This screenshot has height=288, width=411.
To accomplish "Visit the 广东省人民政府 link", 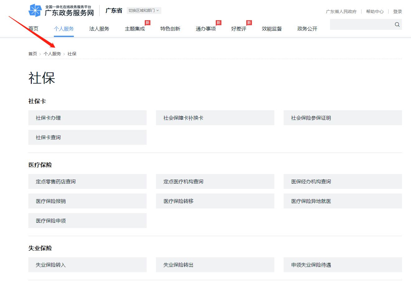I will coord(341,11).
